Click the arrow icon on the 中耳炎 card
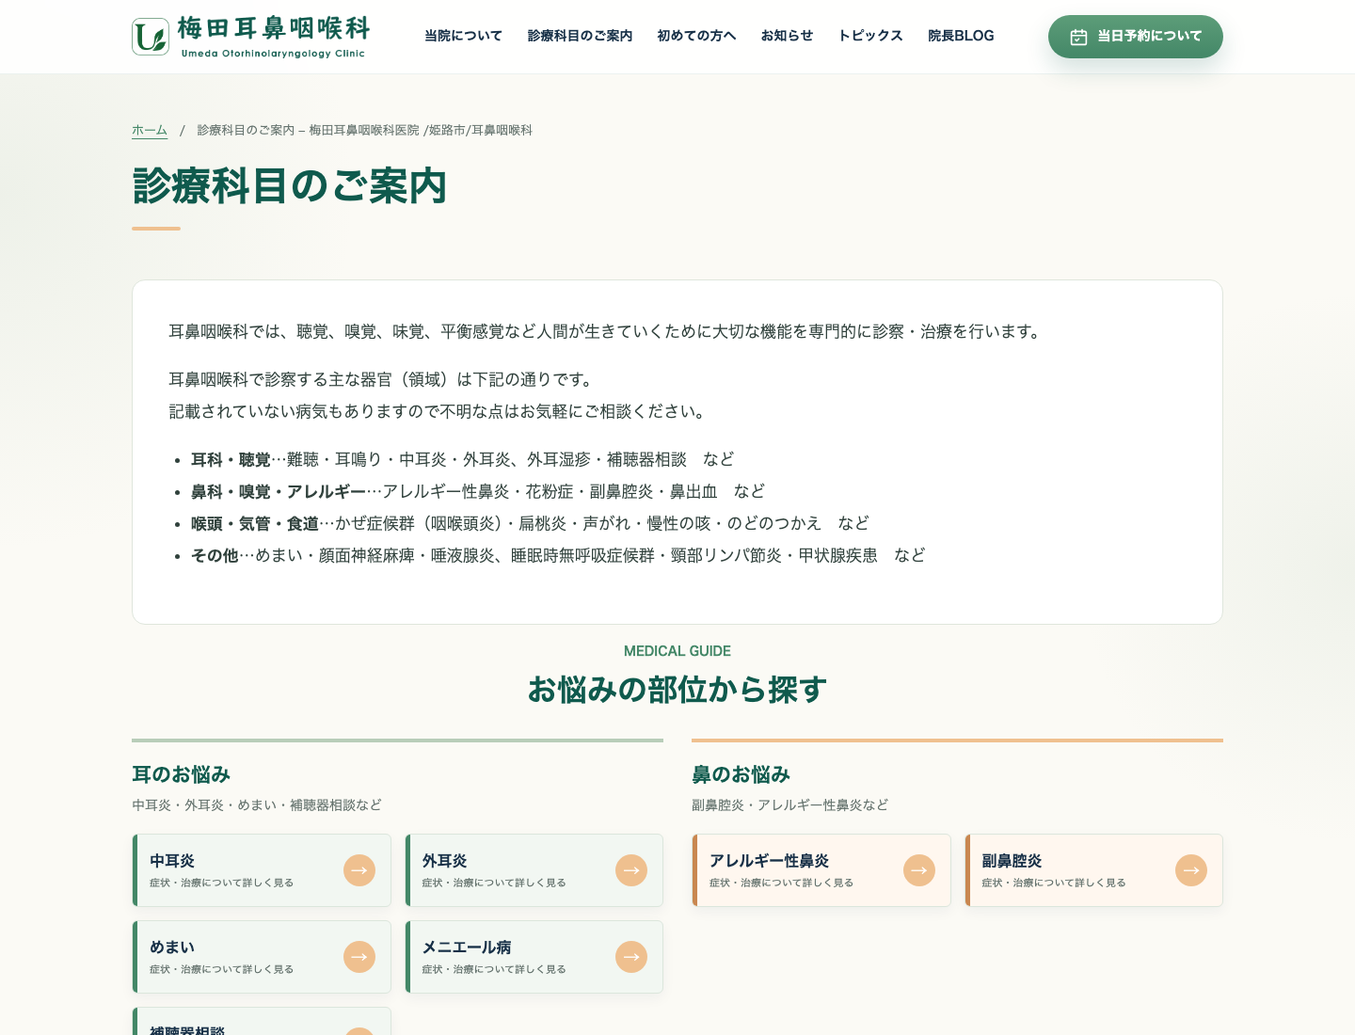 [359, 870]
